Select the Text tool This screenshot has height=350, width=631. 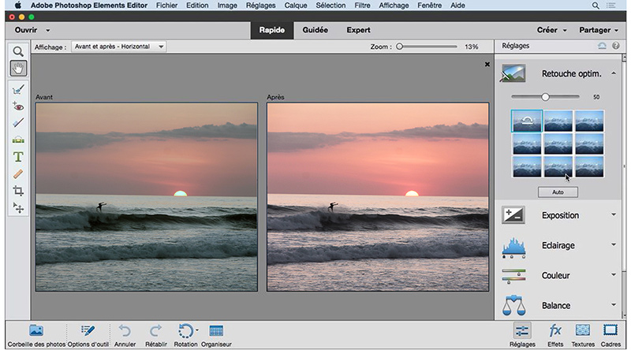pos(17,157)
